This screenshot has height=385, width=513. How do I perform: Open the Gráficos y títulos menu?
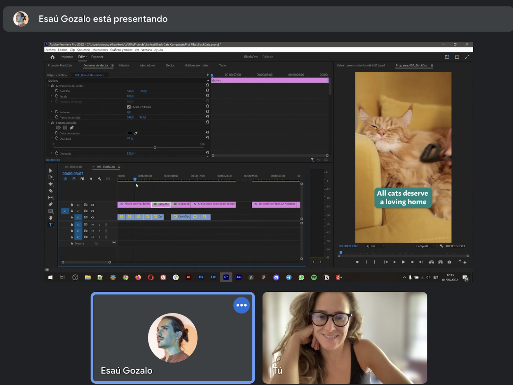pyautogui.click(x=121, y=50)
